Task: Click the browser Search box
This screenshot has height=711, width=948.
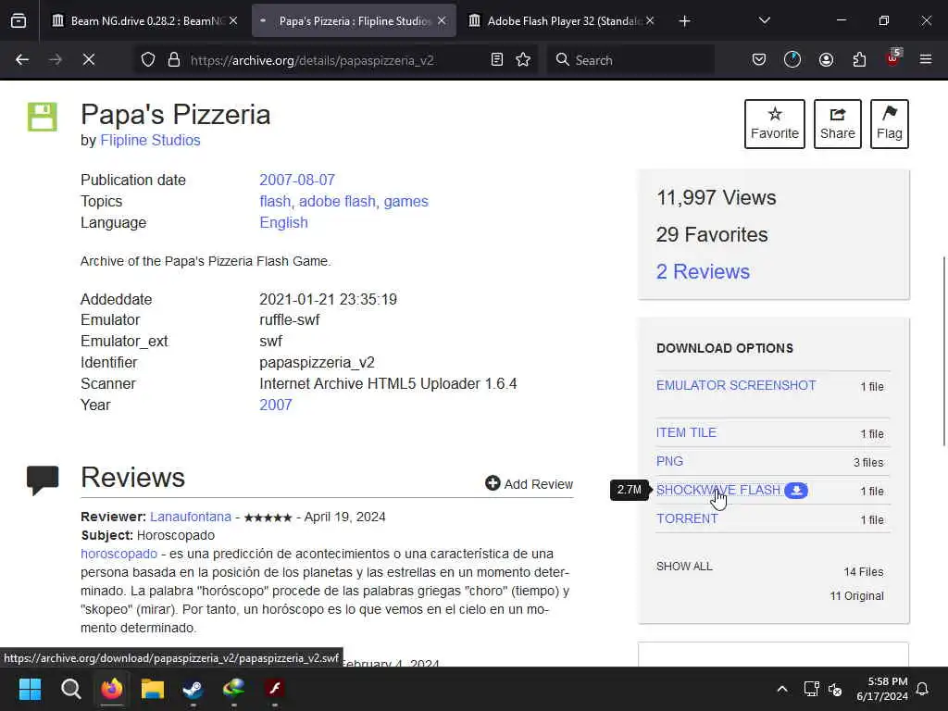Action: click(631, 60)
